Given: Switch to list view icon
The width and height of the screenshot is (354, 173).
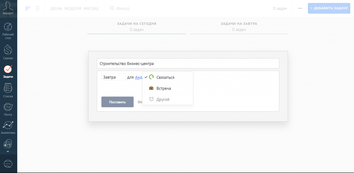Looking at the screenshot, I should tap(37, 8).
